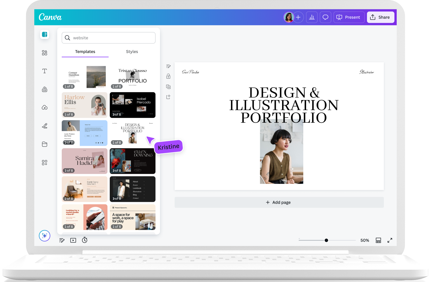Enter fullscreen with expand arrows icon

(390, 240)
